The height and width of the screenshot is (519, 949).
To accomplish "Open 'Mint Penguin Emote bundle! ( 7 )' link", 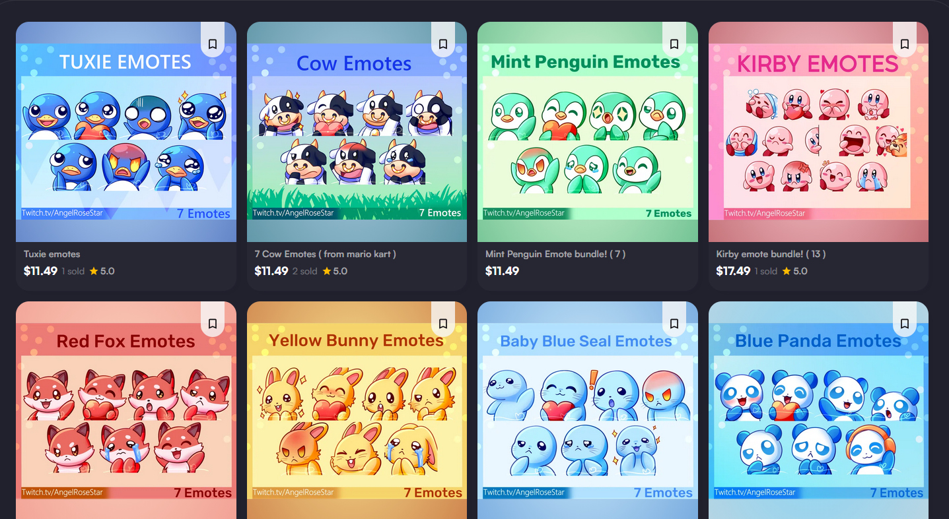I will [555, 254].
